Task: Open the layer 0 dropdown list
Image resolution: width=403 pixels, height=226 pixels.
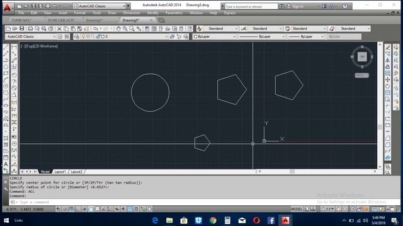Action: [x=124, y=36]
